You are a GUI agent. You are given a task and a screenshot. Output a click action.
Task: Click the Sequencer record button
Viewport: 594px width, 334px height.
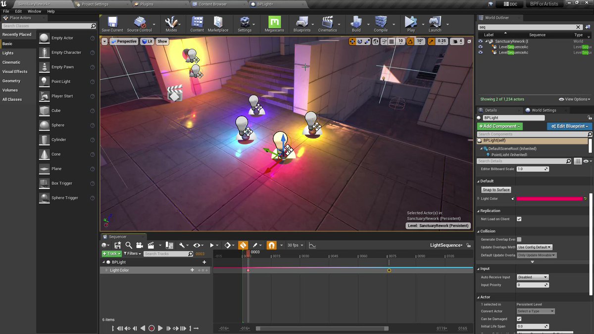pos(151,328)
